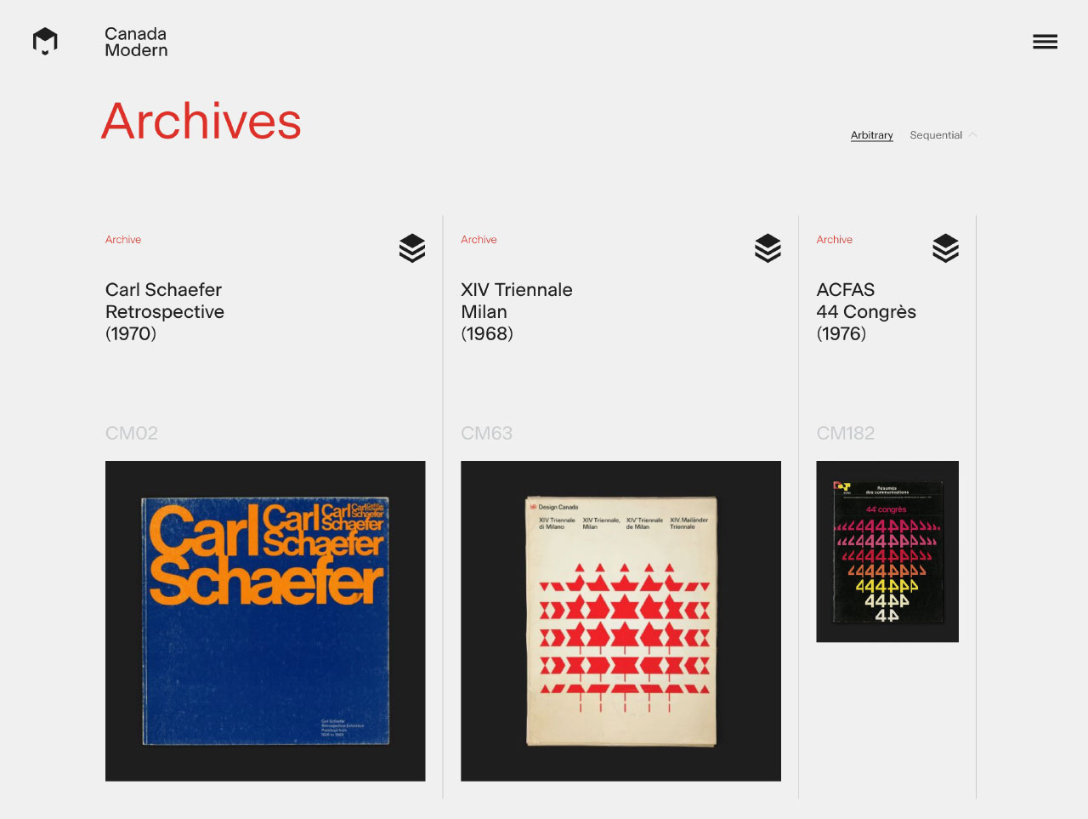Click the Archive label above Carl Schaefer
The width and height of the screenshot is (1088, 819).
[123, 240]
